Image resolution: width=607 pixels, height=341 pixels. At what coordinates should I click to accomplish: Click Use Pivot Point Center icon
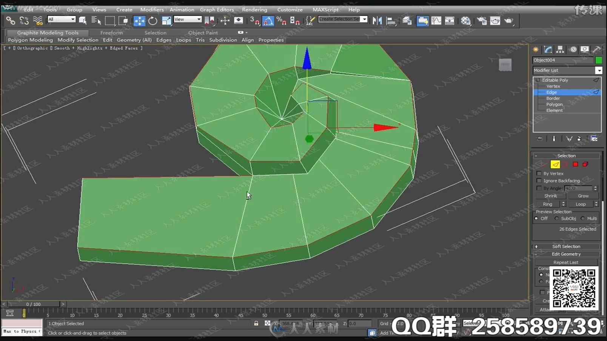[209, 21]
